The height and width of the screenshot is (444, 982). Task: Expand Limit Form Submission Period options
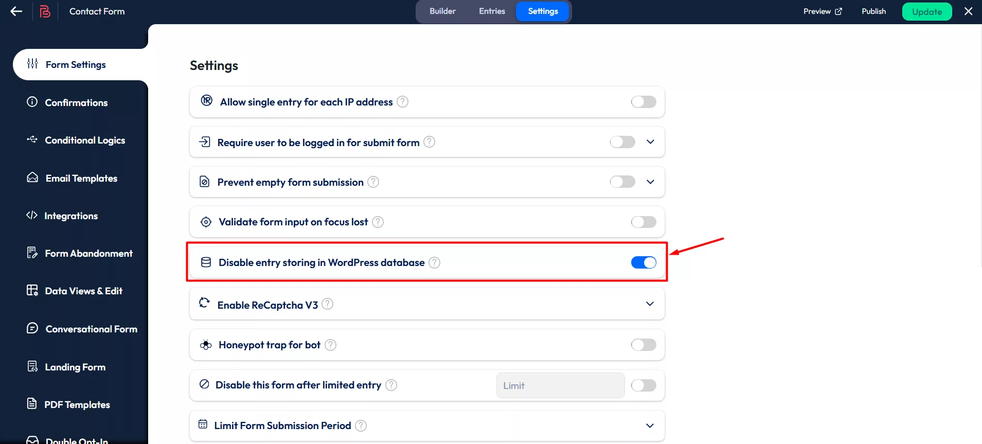click(650, 425)
